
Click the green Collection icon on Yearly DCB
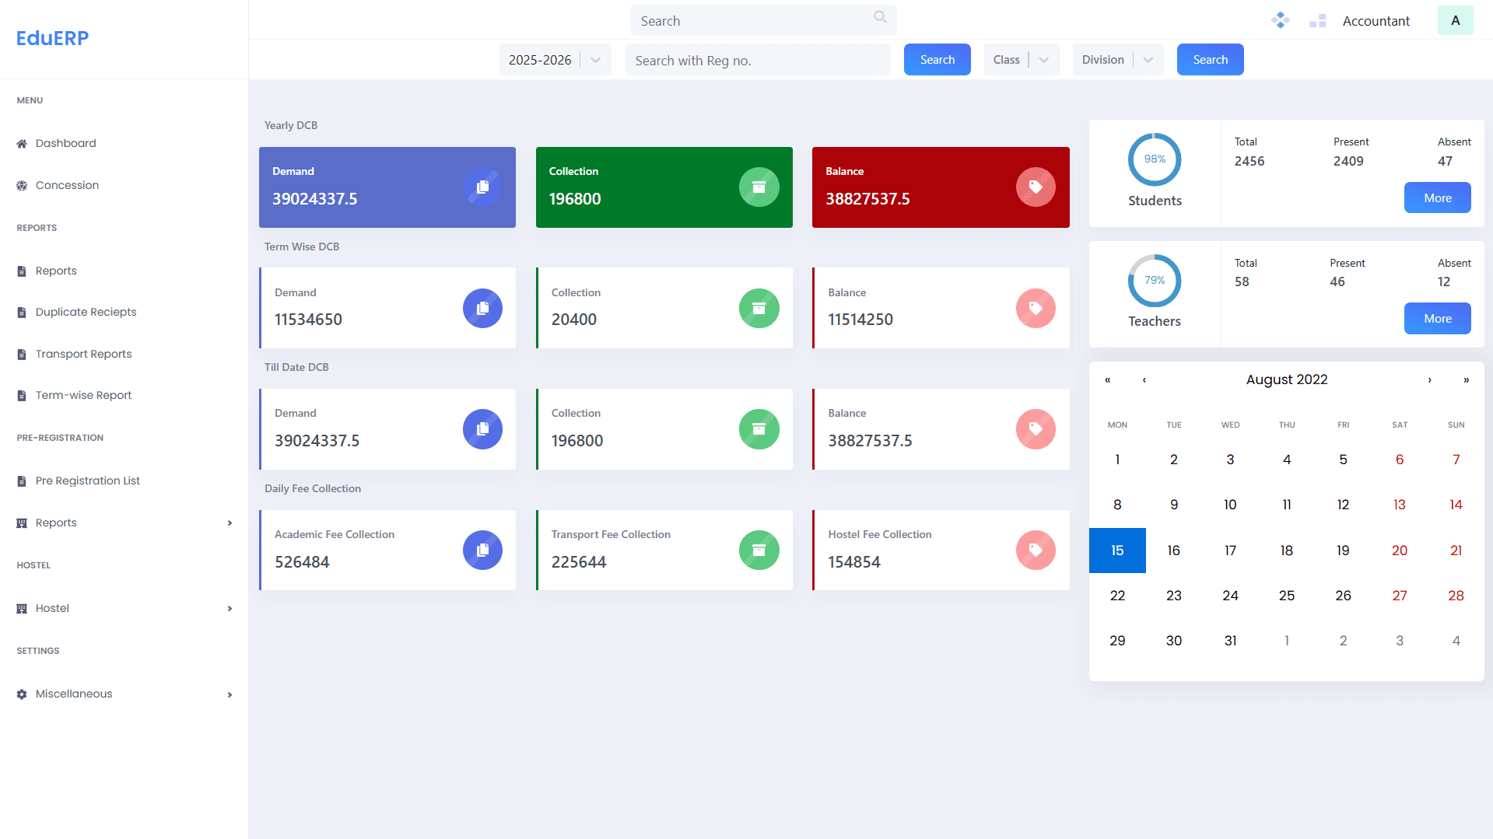[x=759, y=187]
